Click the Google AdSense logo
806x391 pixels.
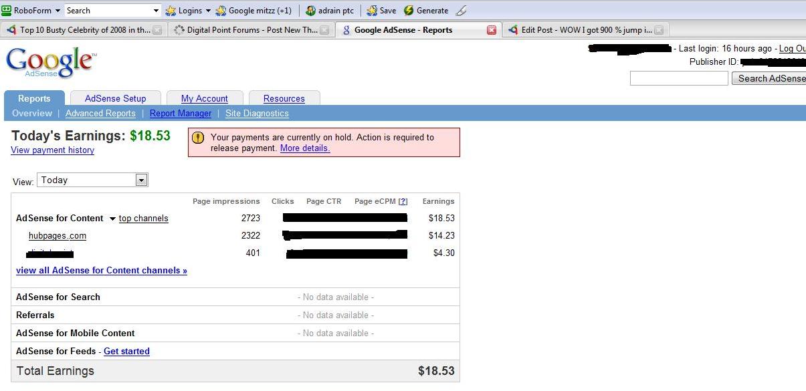tap(51, 61)
